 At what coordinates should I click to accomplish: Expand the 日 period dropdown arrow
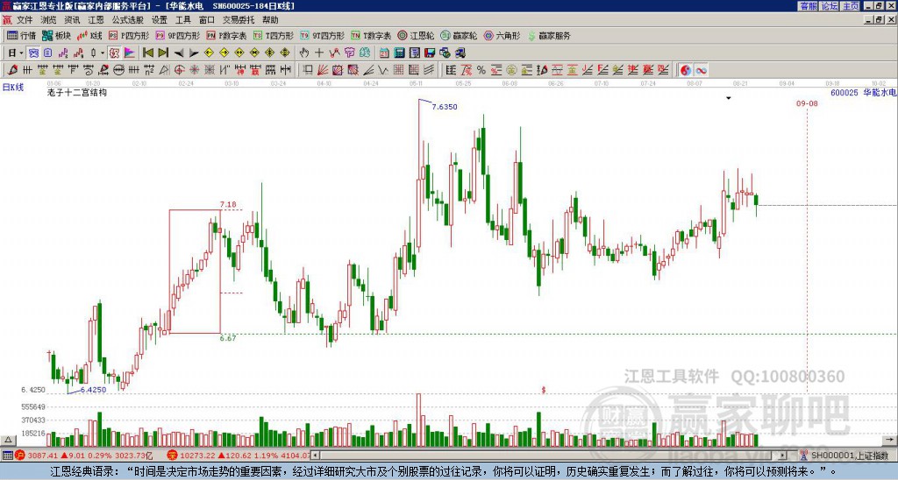(21, 53)
